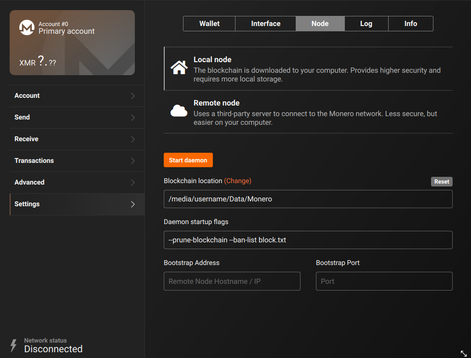The width and height of the screenshot is (471, 358).
Task: Select the Local node option
Action: coord(308,68)
